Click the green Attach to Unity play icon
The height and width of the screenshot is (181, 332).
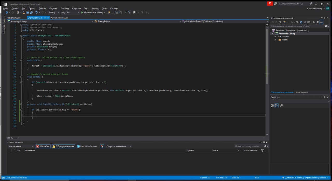pyautogui.click(x=82, y=12)
